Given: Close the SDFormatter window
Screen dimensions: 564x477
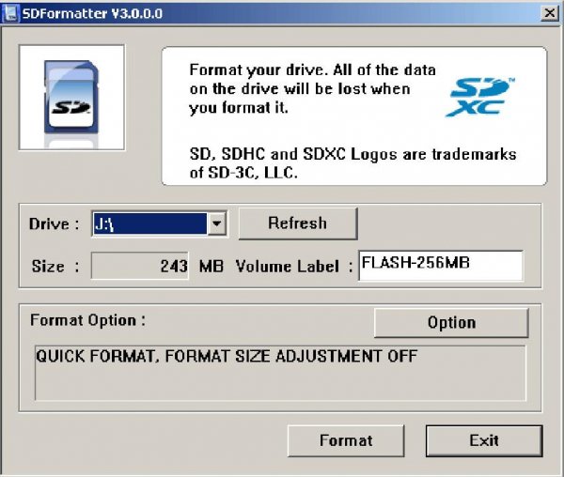Looking at the screenshot, I should pos(549,13).
